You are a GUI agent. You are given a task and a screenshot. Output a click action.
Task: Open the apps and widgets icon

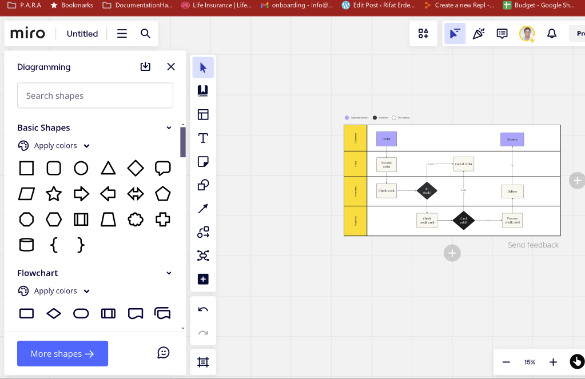point(423,34)
